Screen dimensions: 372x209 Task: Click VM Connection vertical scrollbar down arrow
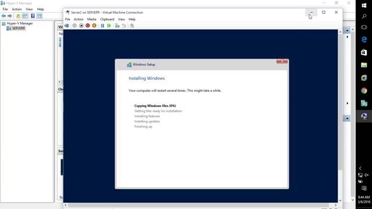340,200
